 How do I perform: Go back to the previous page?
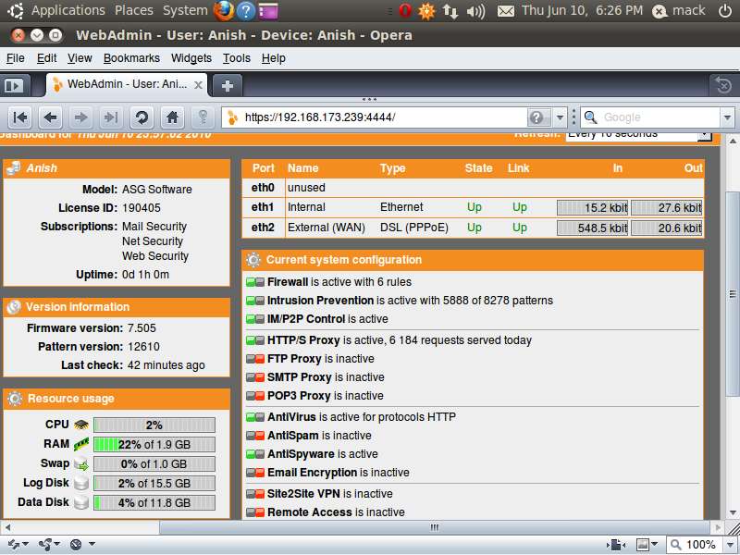pos(51,117)
